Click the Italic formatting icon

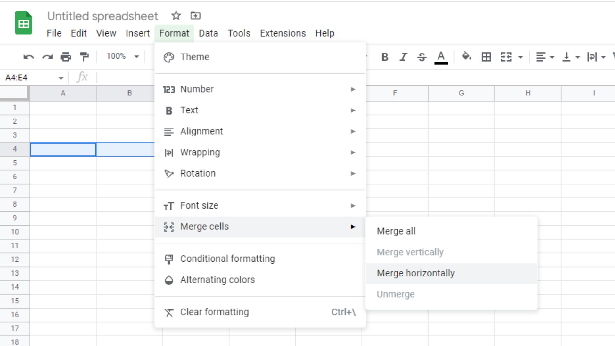click(403, 56)
